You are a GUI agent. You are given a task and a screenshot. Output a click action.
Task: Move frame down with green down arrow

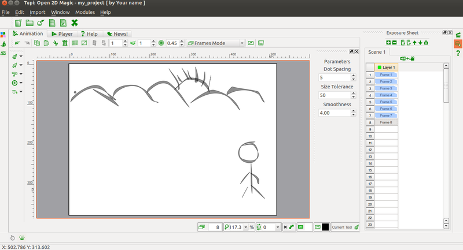[420, 43]
